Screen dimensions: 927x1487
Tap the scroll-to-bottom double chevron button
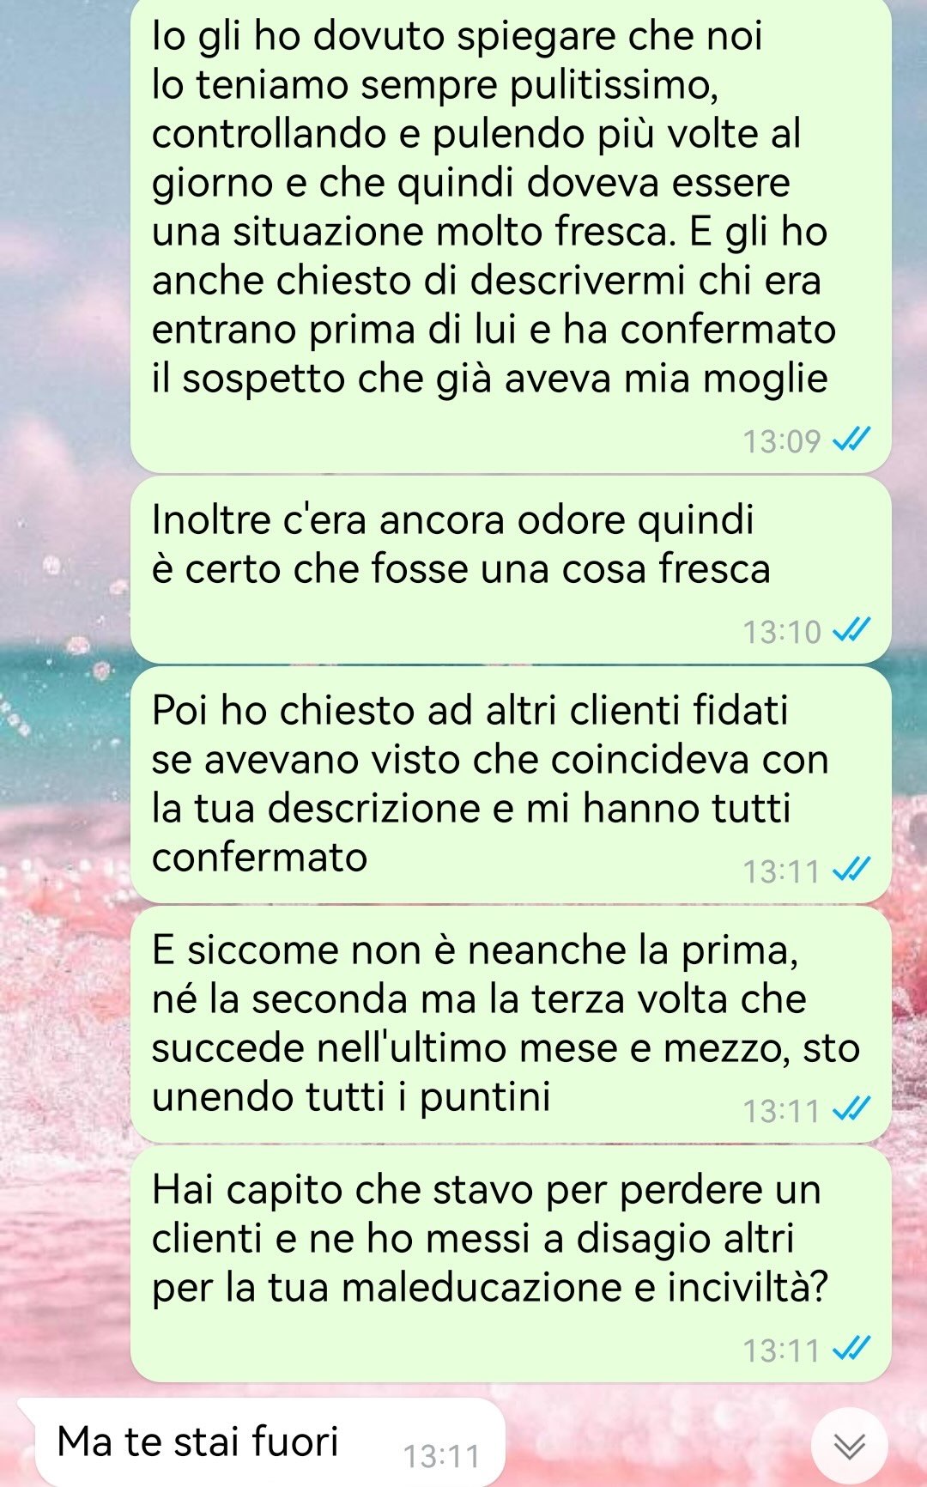pos(850,1447)
